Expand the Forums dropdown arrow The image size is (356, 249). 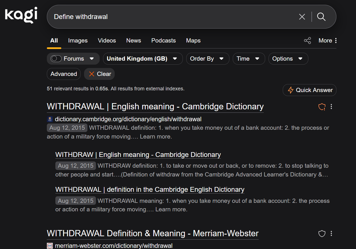tap(92, 59)
